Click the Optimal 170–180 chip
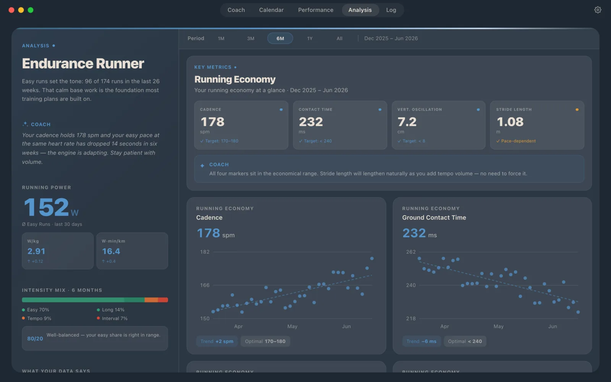The height and width of the screenshot is (382, 611). pos(265,341)
